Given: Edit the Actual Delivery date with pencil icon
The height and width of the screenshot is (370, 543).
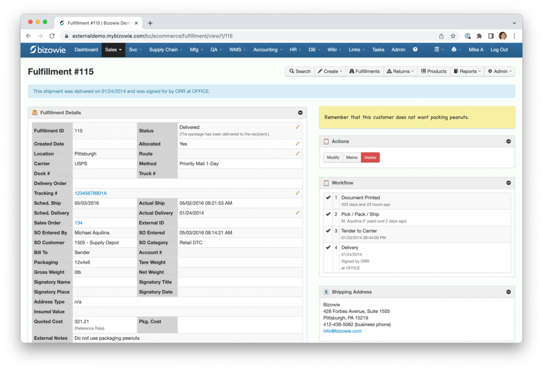Looking at the screenshot, I should [297, 213].
